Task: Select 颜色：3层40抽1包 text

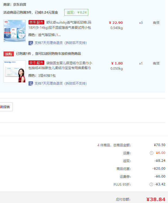Action: click(42, 76)
